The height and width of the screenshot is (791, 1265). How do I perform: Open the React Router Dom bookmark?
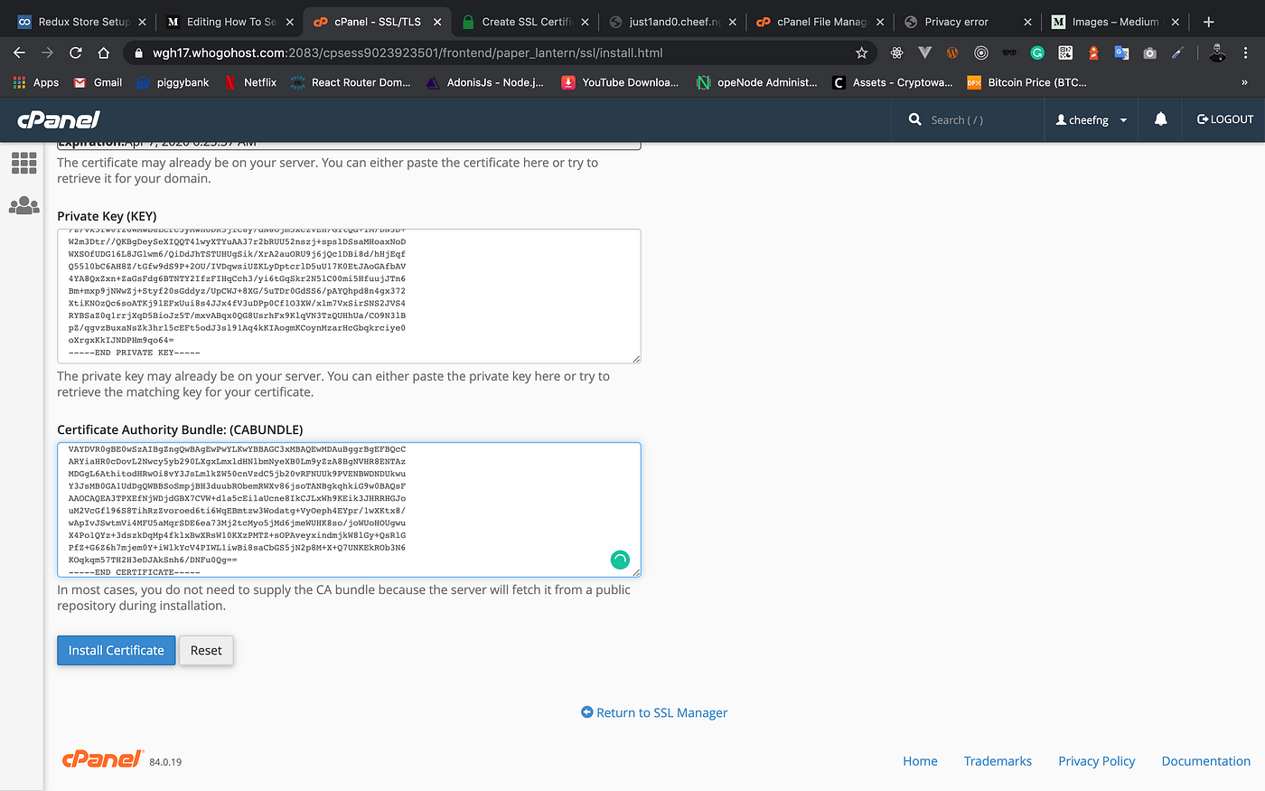click(351, 82)
